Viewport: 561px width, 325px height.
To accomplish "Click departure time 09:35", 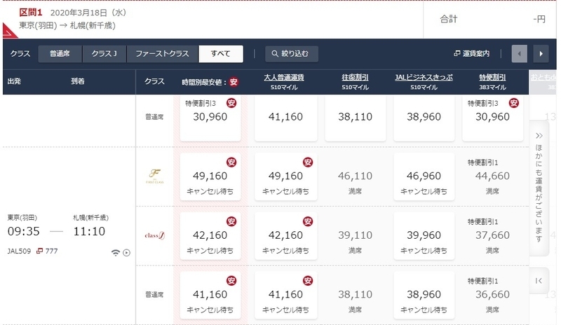I will (x=24, y=231).
